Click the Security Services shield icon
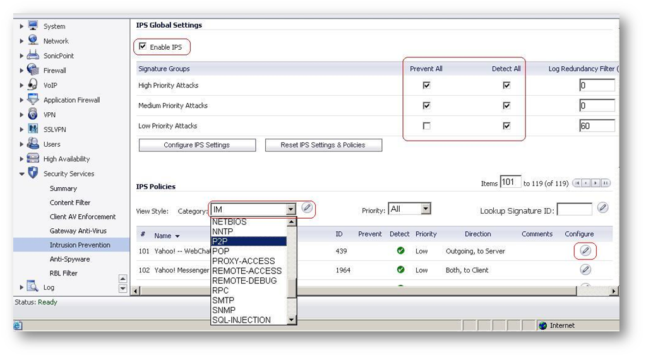646x358 pixels. point(33,173)
